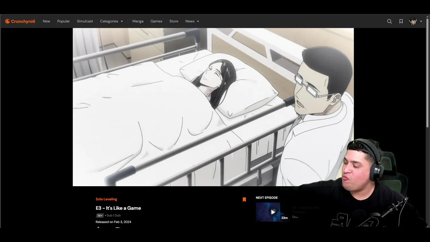
Task: Select the 'Released on Feb 3, 2024' text
Action: (x=113, y=222)
